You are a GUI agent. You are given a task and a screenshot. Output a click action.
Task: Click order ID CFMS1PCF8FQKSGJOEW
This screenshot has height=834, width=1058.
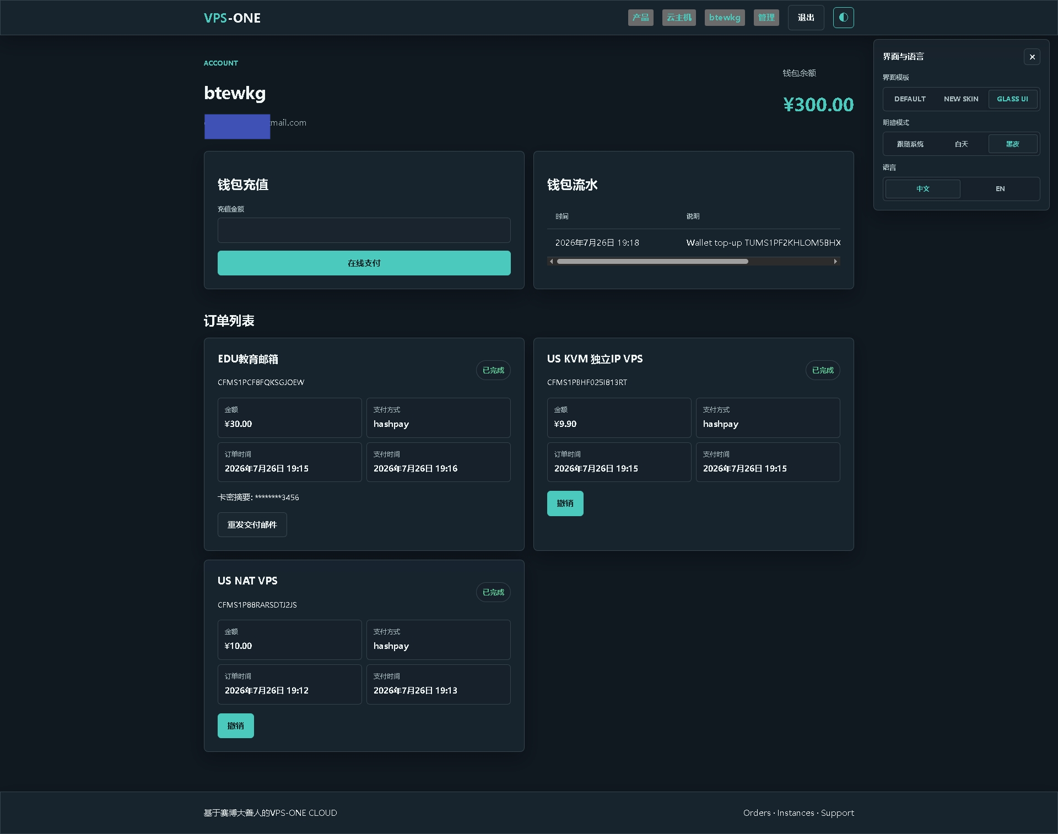coord(261,382)
